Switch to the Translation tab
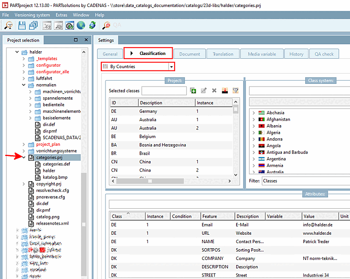 tap(223, 54)
